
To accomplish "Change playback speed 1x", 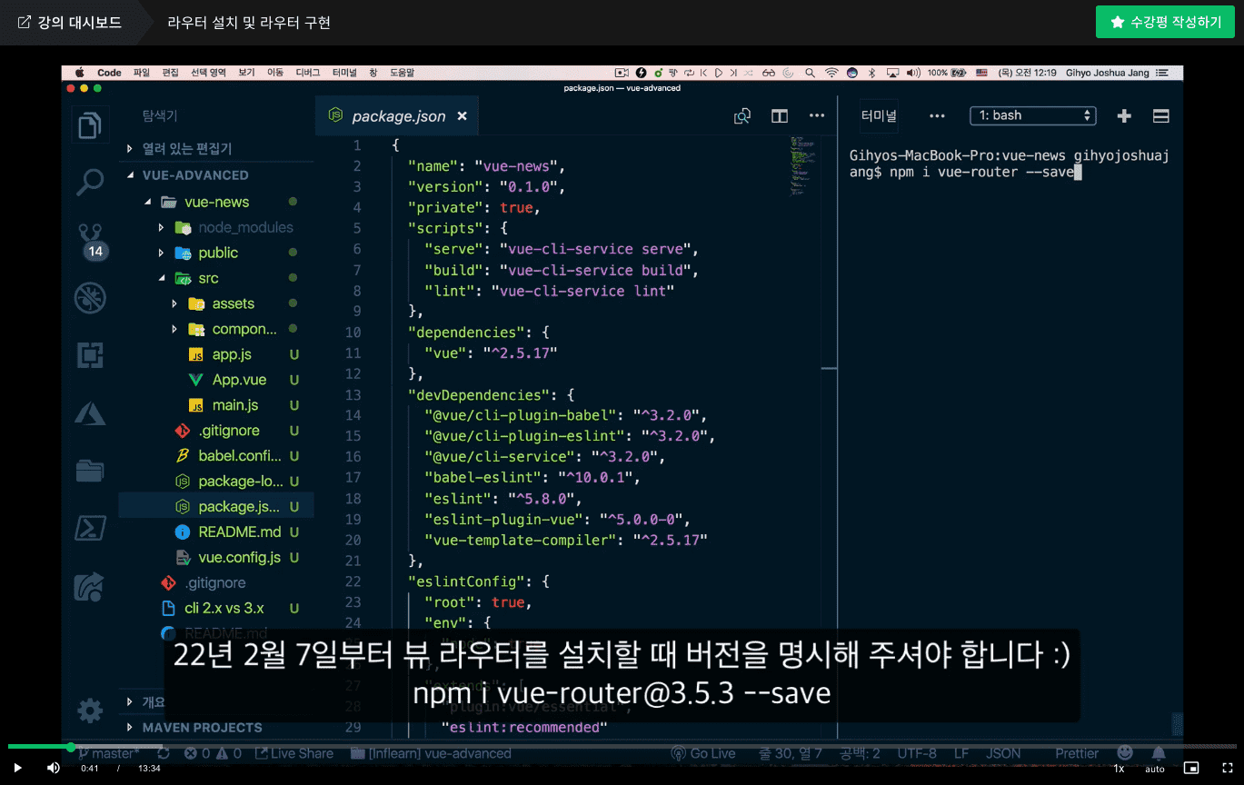I will pyautogui.click(x=1119, y=769).
